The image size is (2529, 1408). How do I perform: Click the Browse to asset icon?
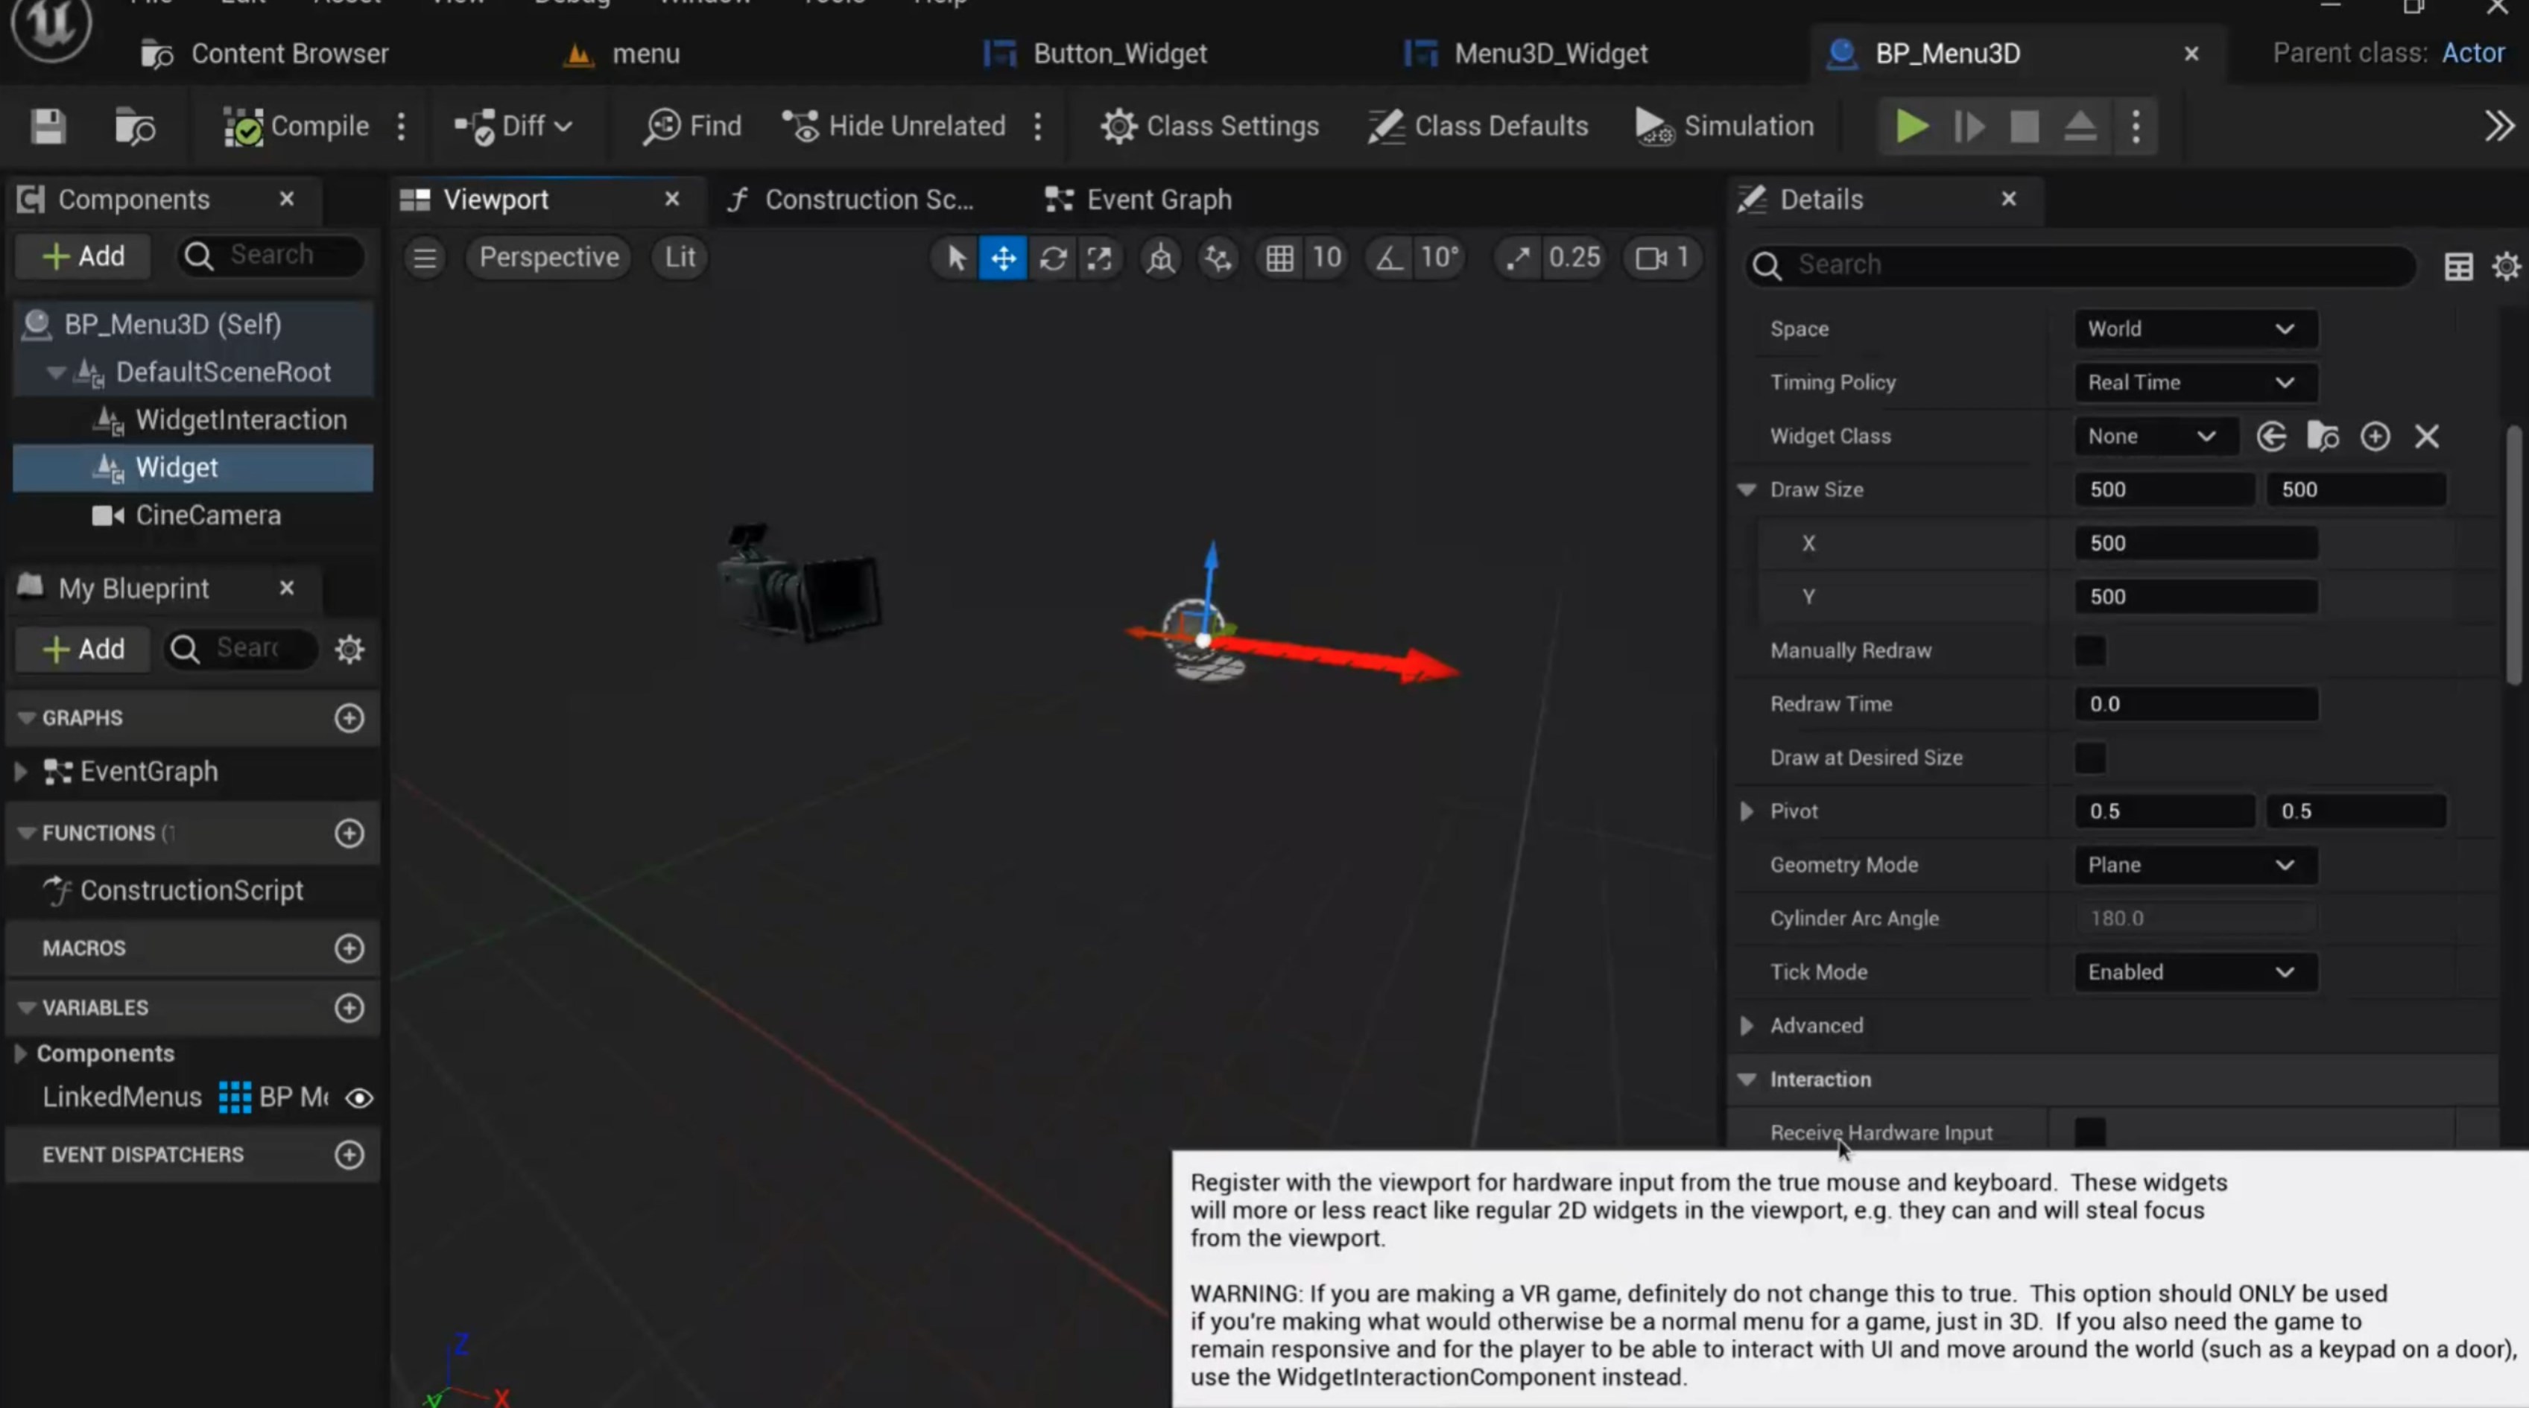click(x=135, y=127)
